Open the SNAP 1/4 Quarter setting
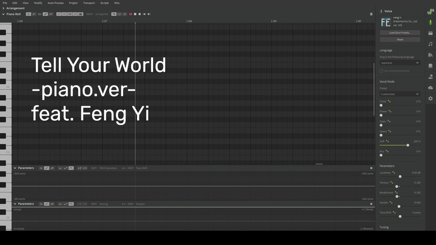Viewport: 436px width, 245px height. point(102,14)
